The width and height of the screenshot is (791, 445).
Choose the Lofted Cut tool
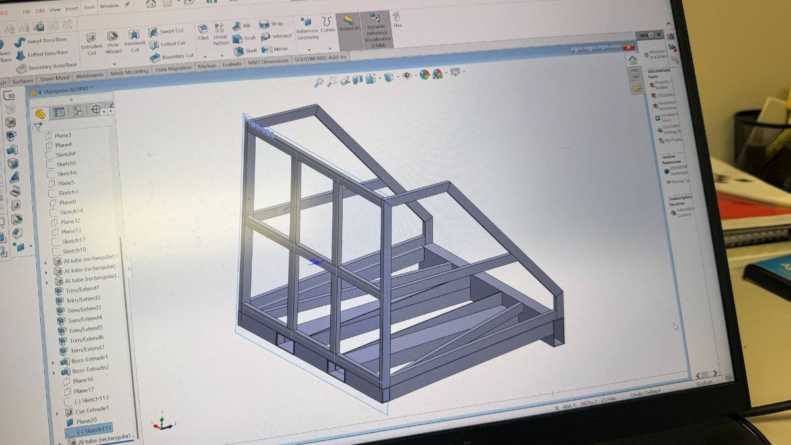click(167, 44)
